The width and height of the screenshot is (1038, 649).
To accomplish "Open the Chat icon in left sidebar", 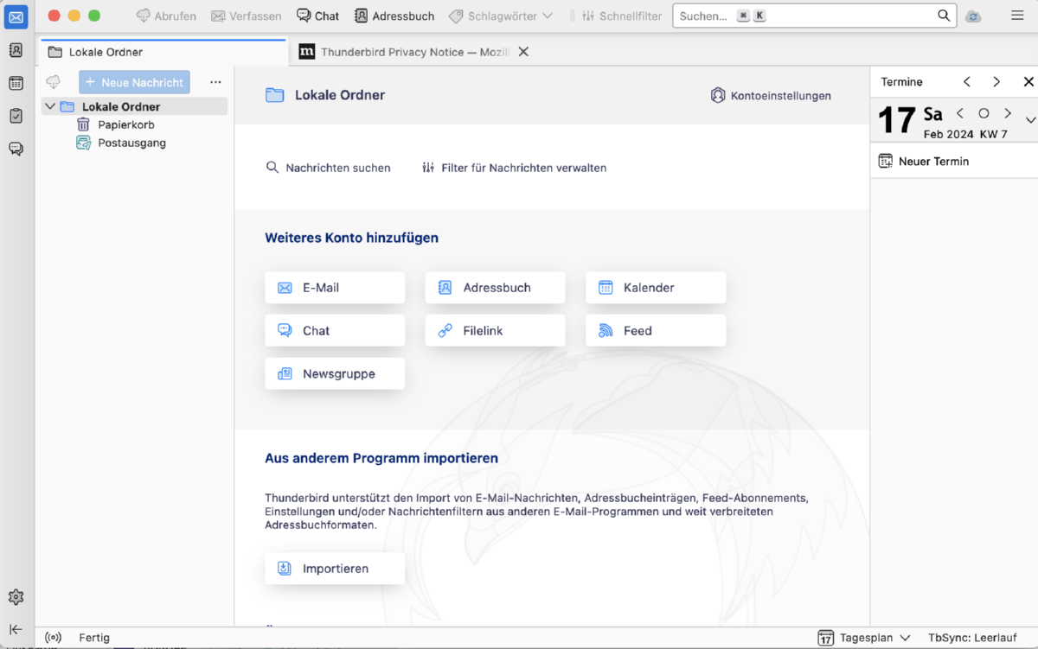I will coord(16,149).
